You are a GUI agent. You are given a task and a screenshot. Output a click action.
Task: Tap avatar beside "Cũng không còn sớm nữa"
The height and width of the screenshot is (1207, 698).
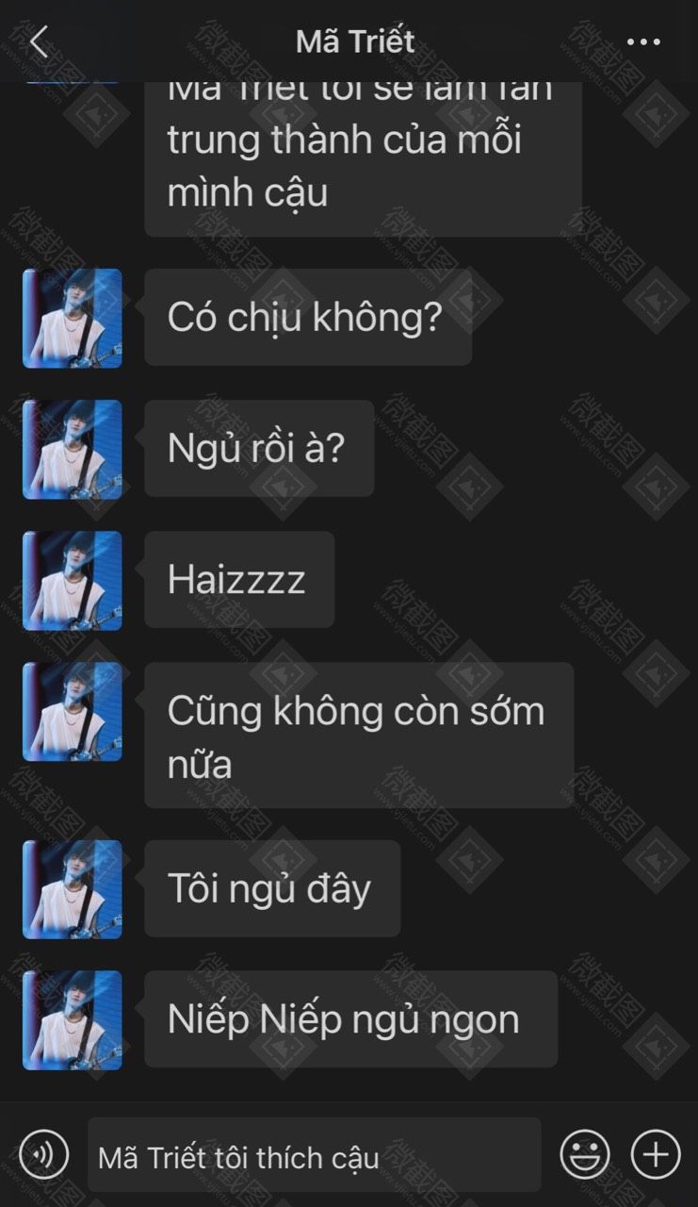[x=73, y=711]
